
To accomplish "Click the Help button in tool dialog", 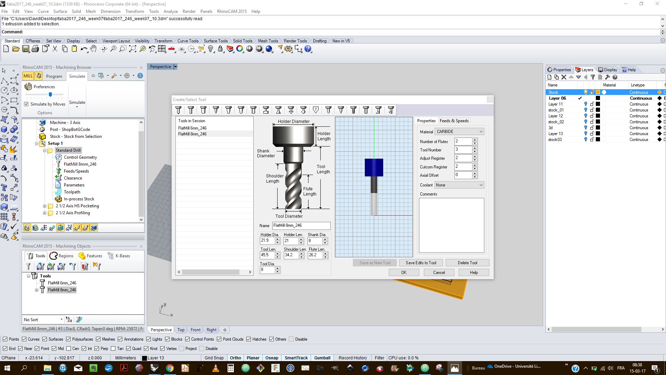I will (x=474, y=273).
